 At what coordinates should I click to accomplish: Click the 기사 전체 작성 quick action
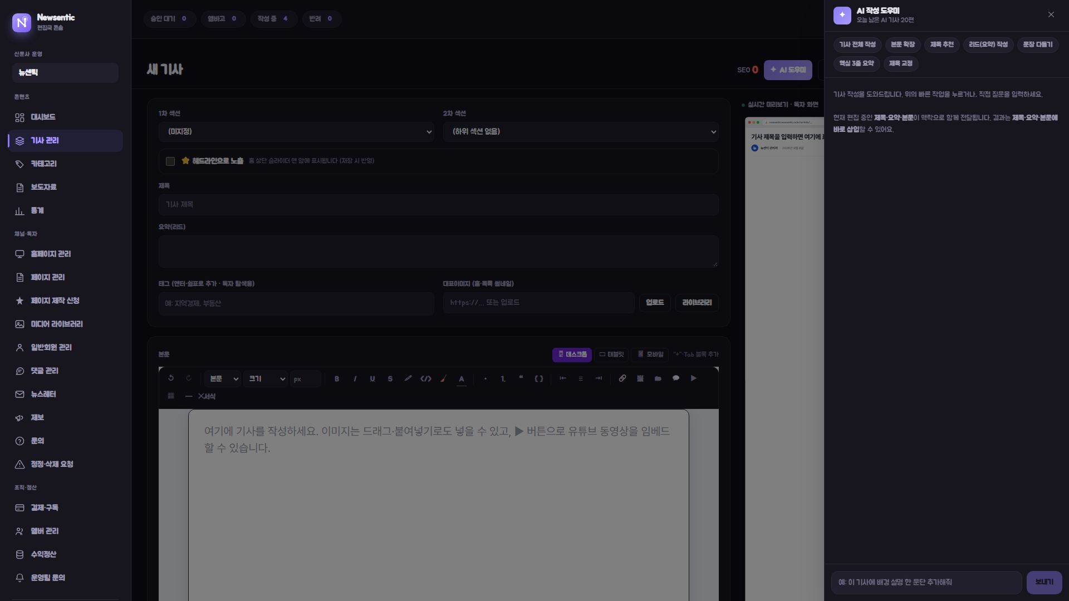(857, 45)
